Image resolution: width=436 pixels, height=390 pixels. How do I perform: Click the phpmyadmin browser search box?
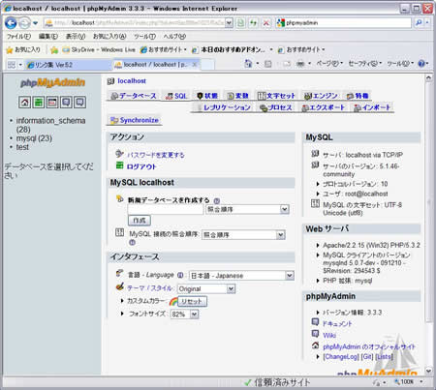pyautogui.click(x=344, y=22)
